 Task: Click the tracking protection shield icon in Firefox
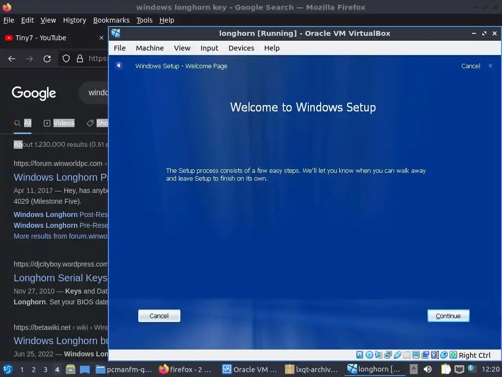point(66,58)
